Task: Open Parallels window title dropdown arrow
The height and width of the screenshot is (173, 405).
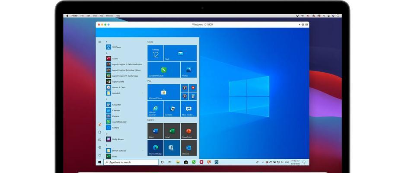Action: [x=300, y=25]
